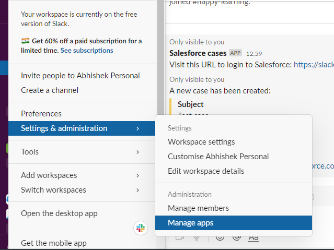Click the 'A new case has been created:' text
334x250 pixels.
[220, 91]
